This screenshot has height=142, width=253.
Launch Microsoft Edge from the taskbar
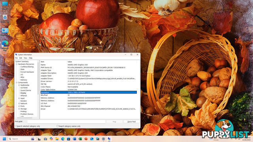(63, 139)
